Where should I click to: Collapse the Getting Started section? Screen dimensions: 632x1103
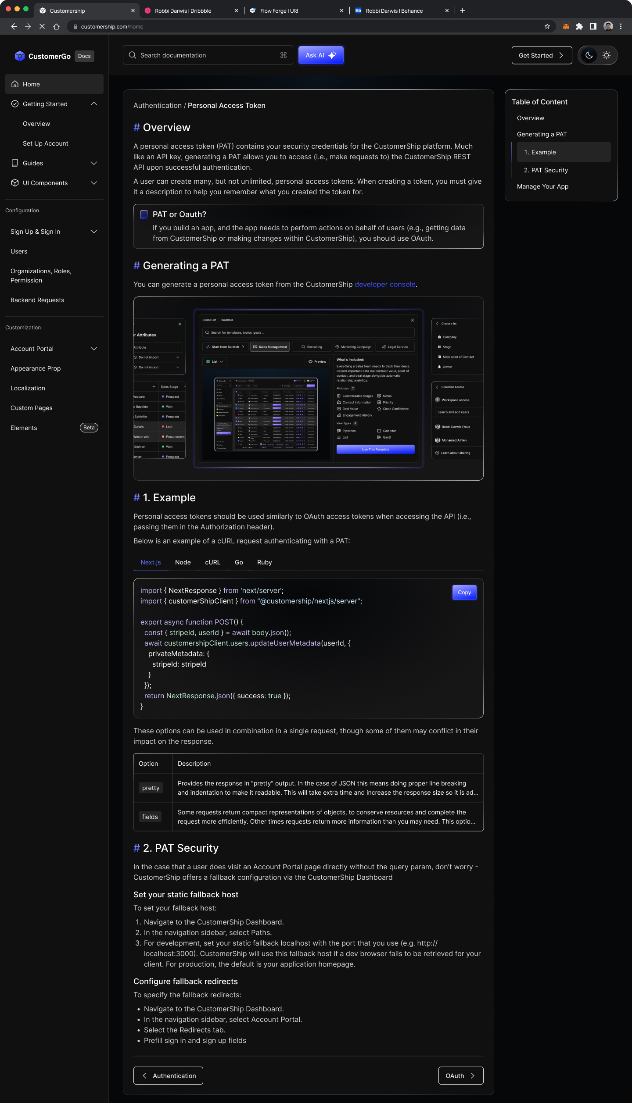click(x=94, y=104)
